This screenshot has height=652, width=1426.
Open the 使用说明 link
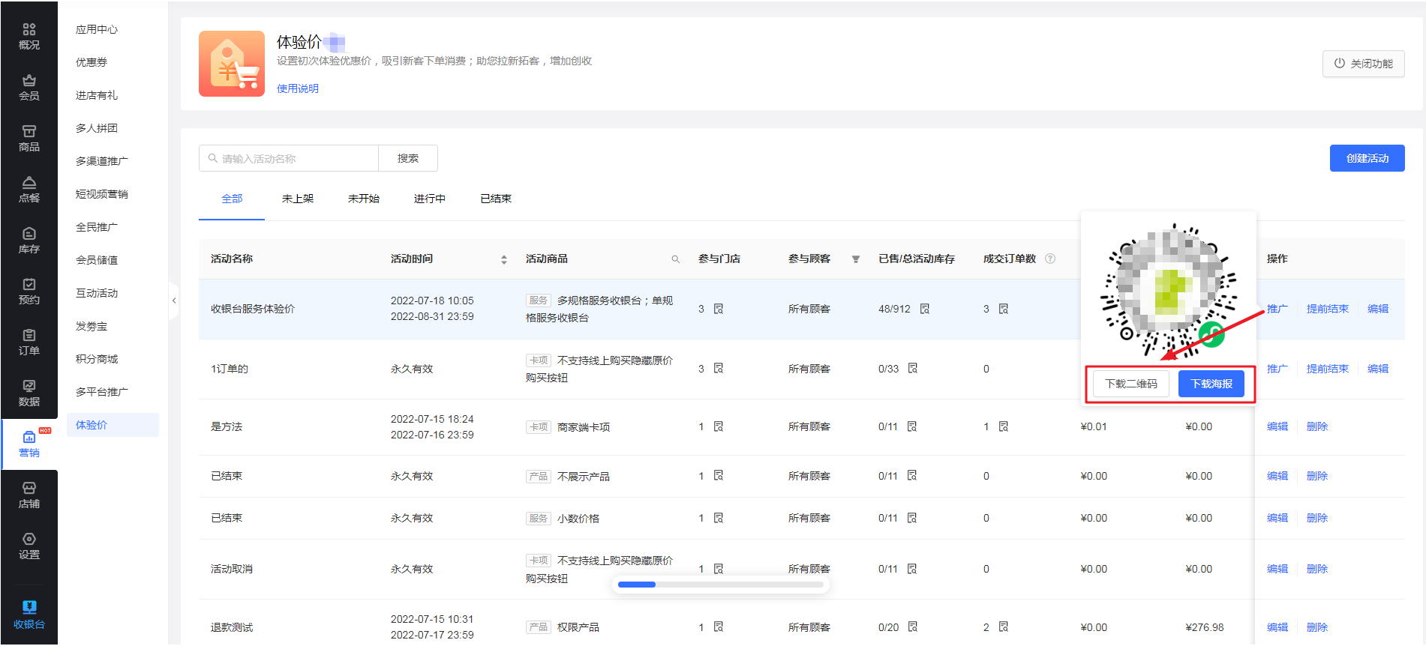(x=298, y=88)
